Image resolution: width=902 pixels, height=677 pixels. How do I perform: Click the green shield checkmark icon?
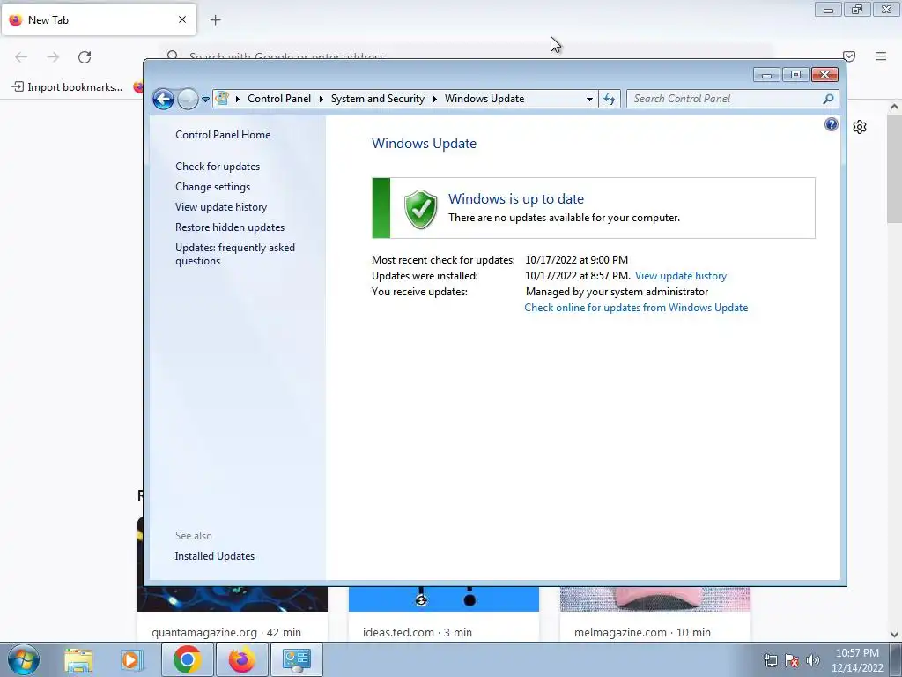(x=420, y=209)
